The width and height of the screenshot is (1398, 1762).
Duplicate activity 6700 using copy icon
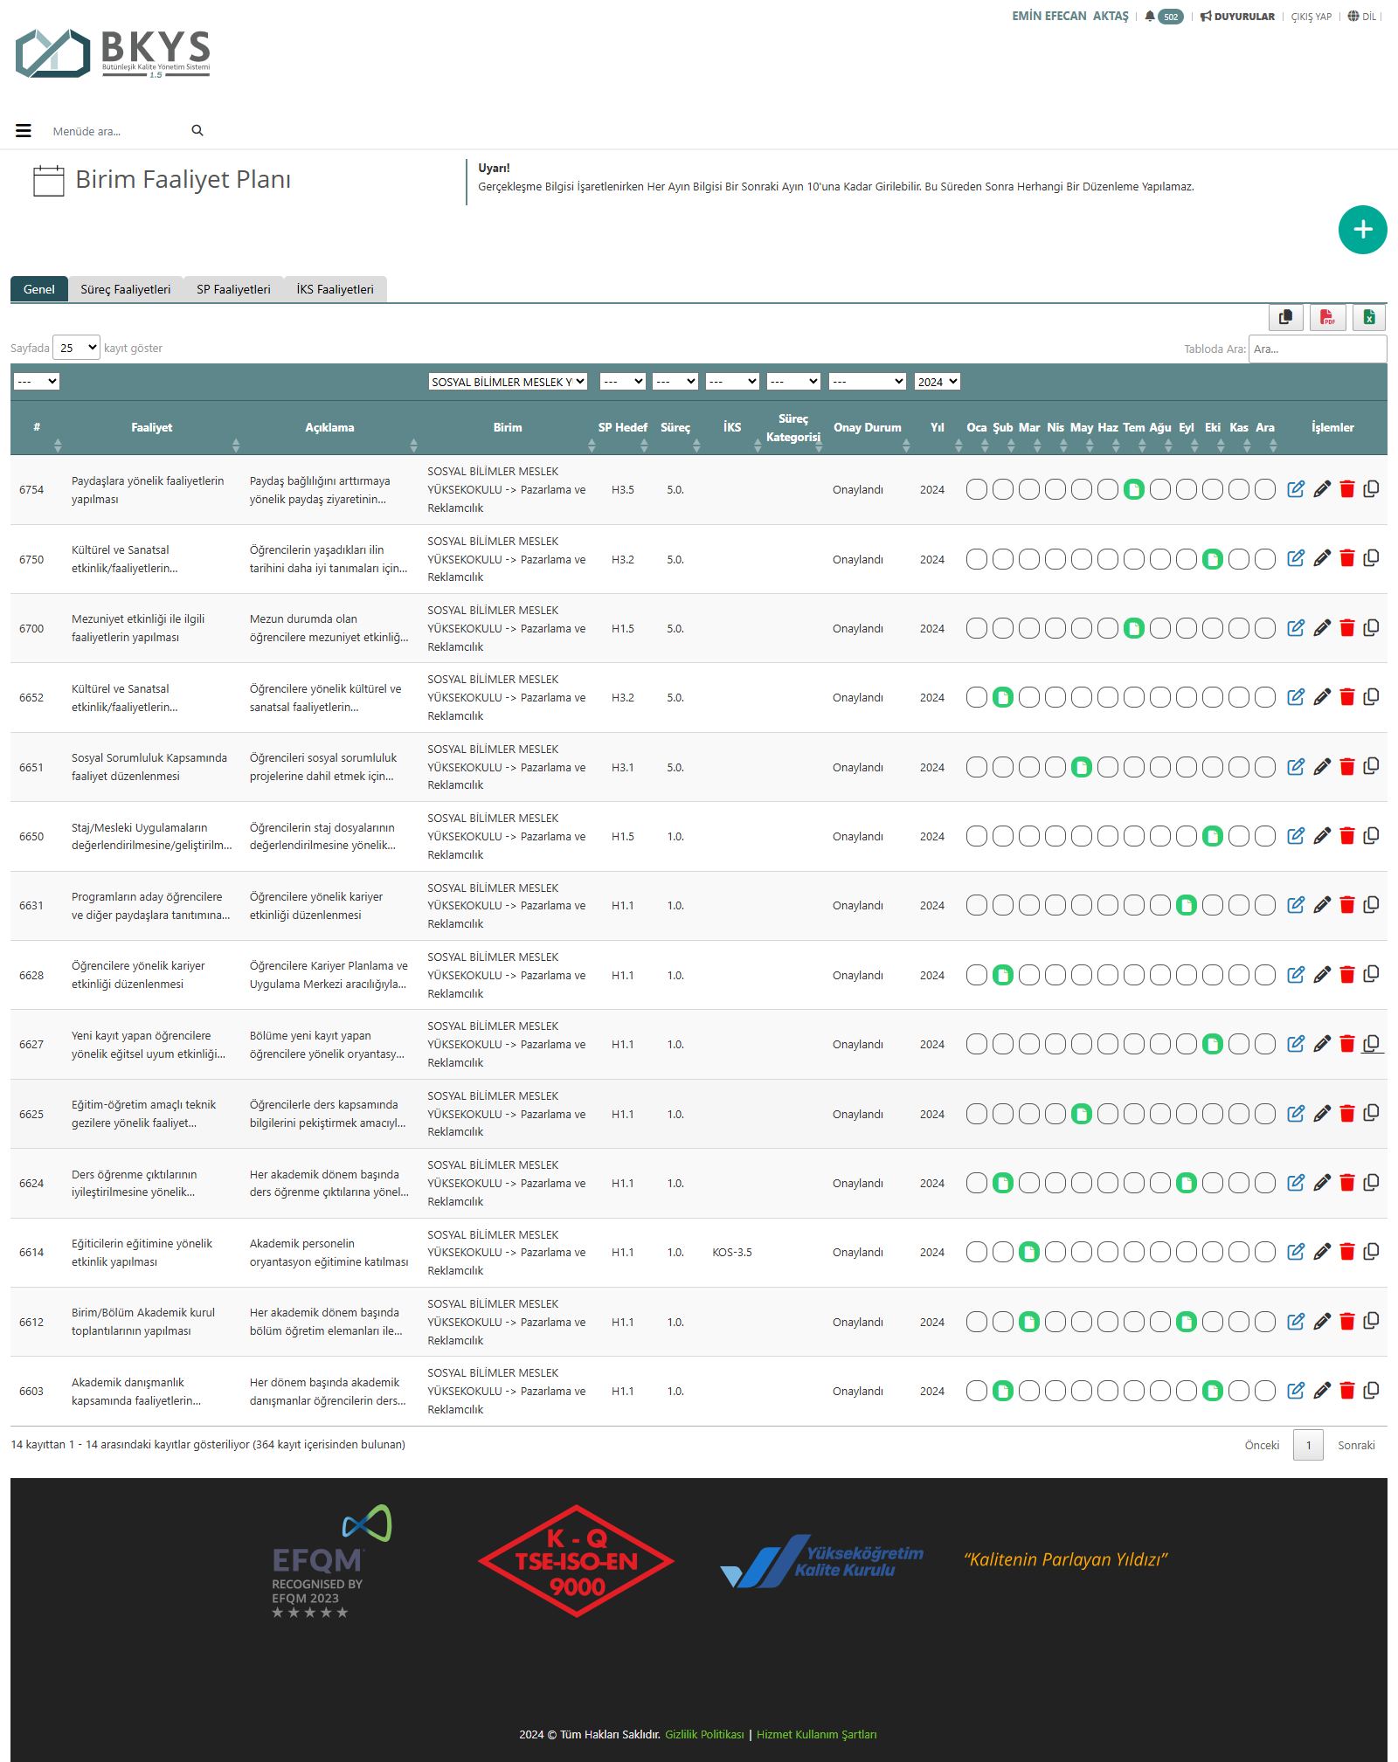1372,628
